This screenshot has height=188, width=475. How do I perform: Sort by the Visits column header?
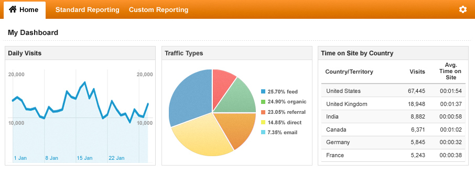(x=417, y=72)
